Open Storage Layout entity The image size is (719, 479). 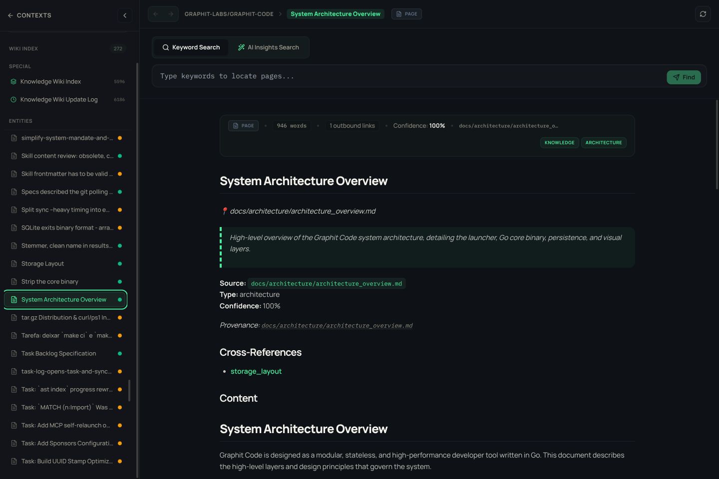click(66, 263)
